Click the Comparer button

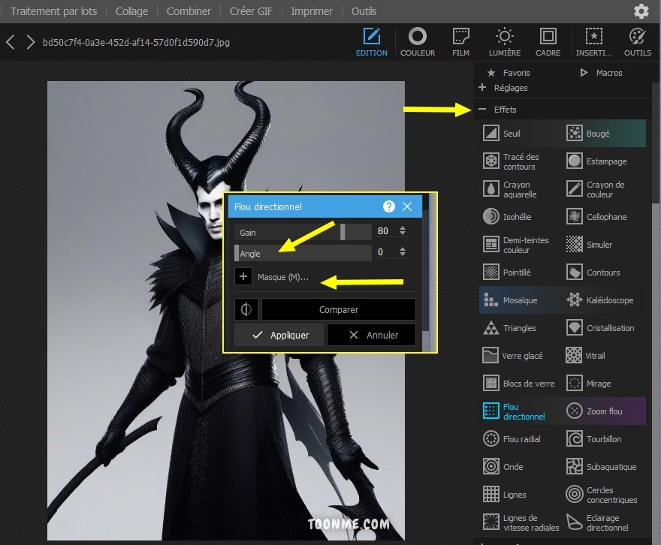point(339,309)
